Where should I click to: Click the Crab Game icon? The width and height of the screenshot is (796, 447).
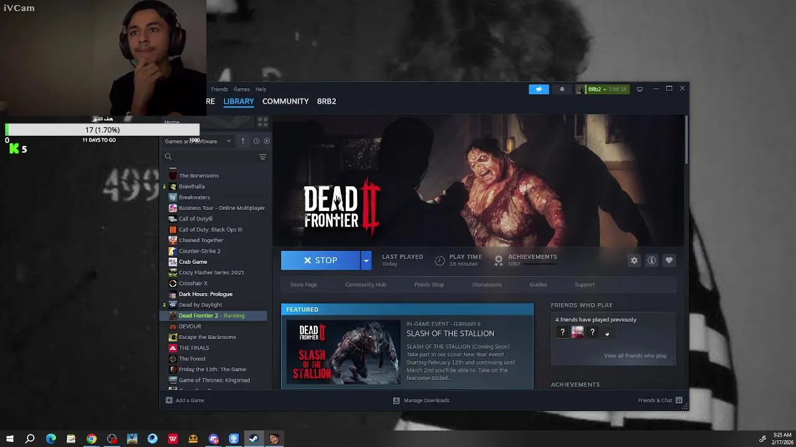pos(173,262)
